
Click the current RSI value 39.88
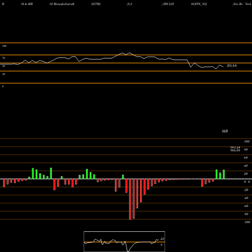click(232, 66)
